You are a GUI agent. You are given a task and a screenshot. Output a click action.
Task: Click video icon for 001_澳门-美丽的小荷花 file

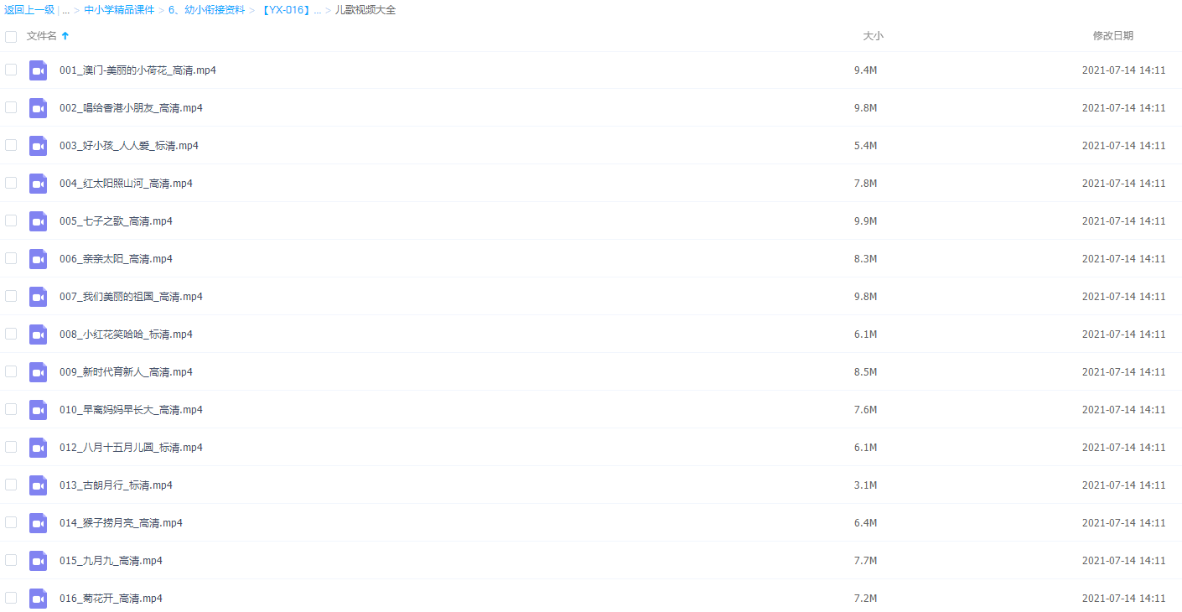point(38,70)
